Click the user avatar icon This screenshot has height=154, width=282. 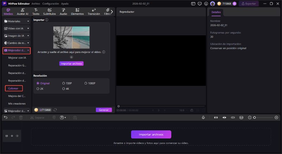coord(213,4)
